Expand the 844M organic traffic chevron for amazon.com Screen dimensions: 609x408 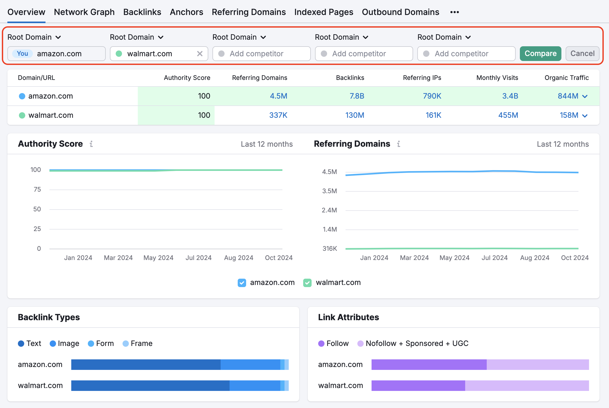[x=585, y=96]
